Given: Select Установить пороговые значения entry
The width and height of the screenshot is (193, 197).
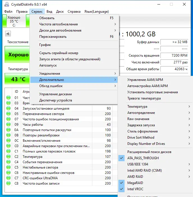Looking at the screenshot, I should 155,92.
